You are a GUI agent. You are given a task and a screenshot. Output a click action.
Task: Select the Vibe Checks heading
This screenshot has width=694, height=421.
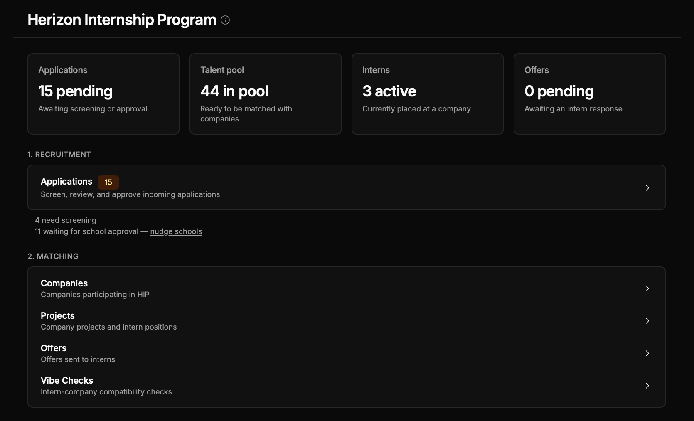point(67,381)
